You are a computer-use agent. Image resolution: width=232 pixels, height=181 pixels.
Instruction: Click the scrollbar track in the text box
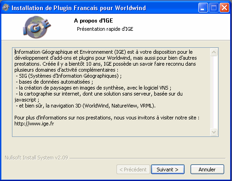[x=214, y=92]
